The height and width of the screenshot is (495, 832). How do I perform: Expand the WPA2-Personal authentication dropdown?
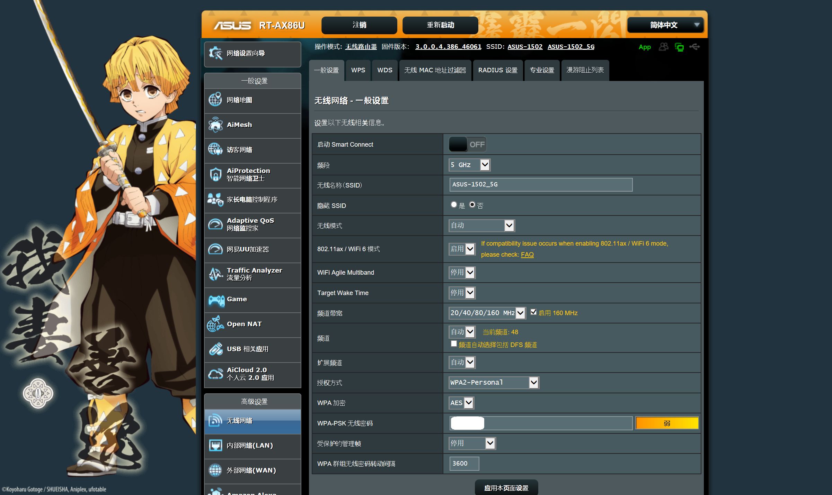(x=494, y=383)
